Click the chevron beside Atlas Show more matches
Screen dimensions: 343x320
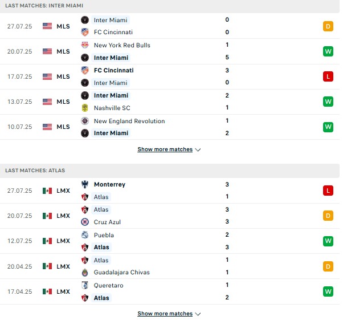click(198, 314)
